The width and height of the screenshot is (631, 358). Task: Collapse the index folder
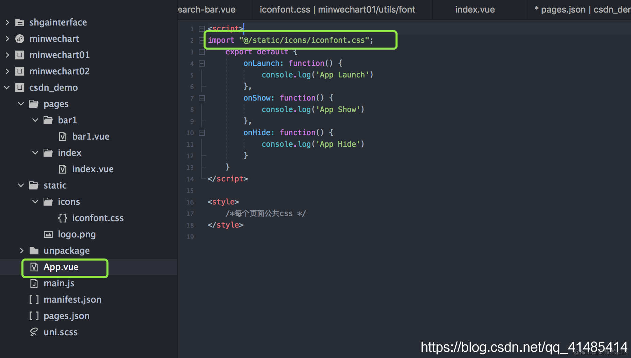coord(35,153)
